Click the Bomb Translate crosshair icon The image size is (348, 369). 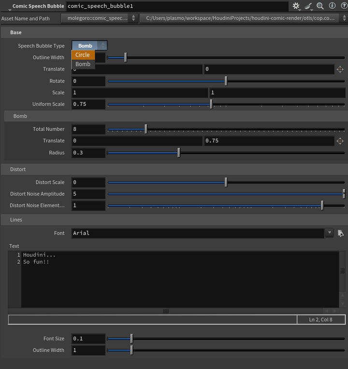point(340,141)
